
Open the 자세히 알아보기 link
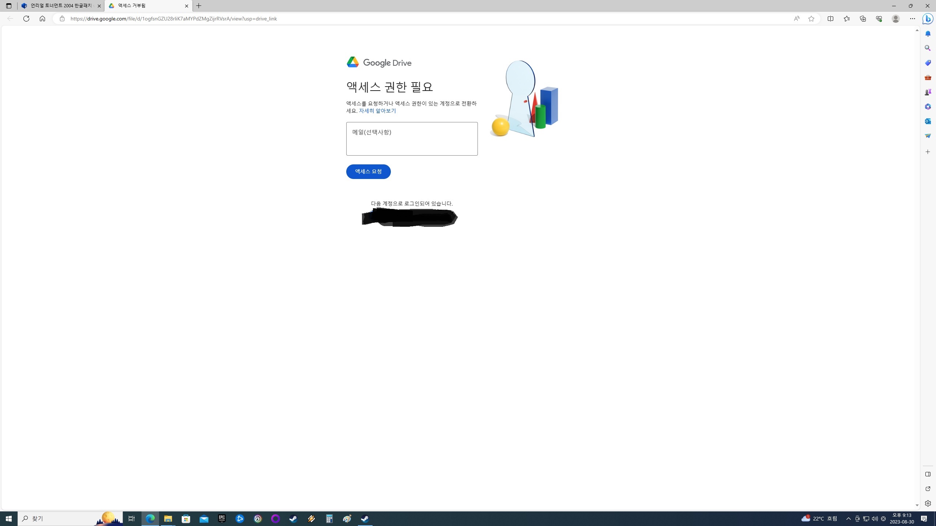[x=377, y=111]
